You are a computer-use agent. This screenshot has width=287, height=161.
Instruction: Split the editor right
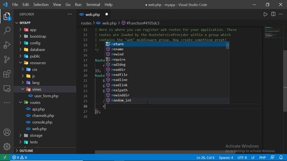(x=273, y=14)
